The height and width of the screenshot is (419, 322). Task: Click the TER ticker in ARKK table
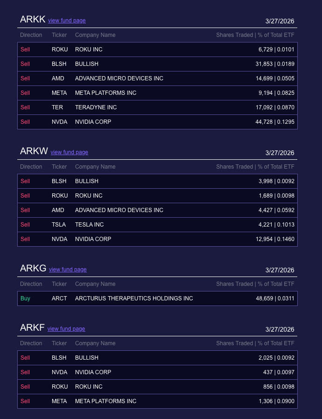click(57, 107)
